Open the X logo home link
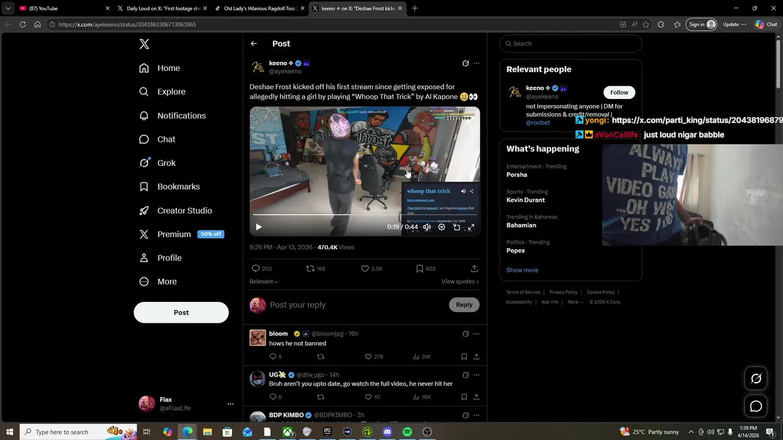783x440 pixels. pos(144,44)
